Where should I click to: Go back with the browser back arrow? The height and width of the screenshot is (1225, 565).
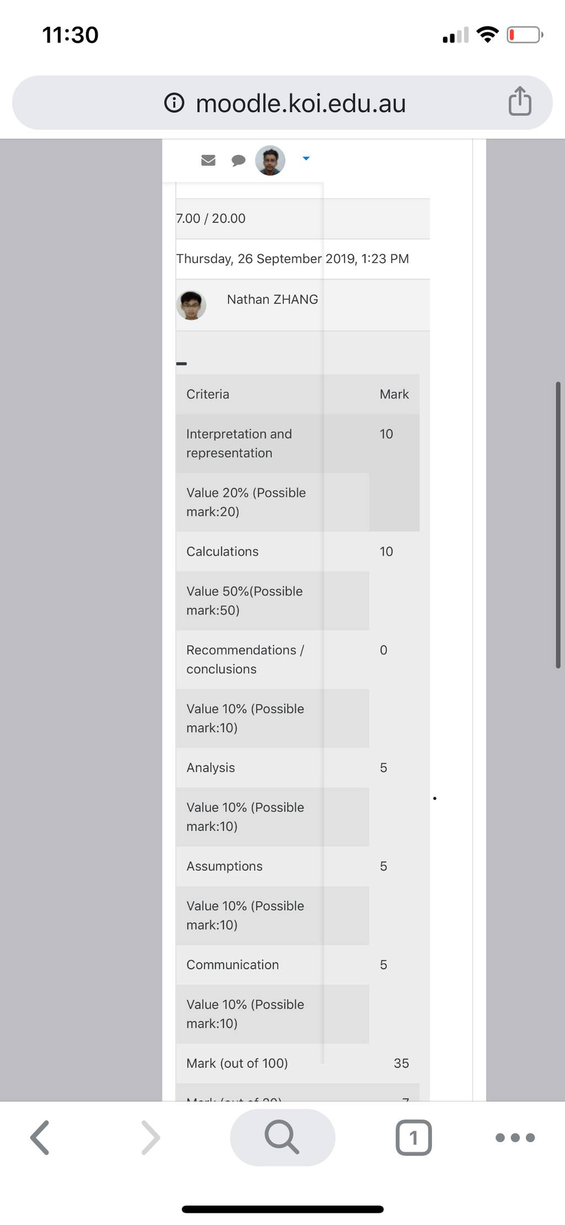click(40, 1138)
